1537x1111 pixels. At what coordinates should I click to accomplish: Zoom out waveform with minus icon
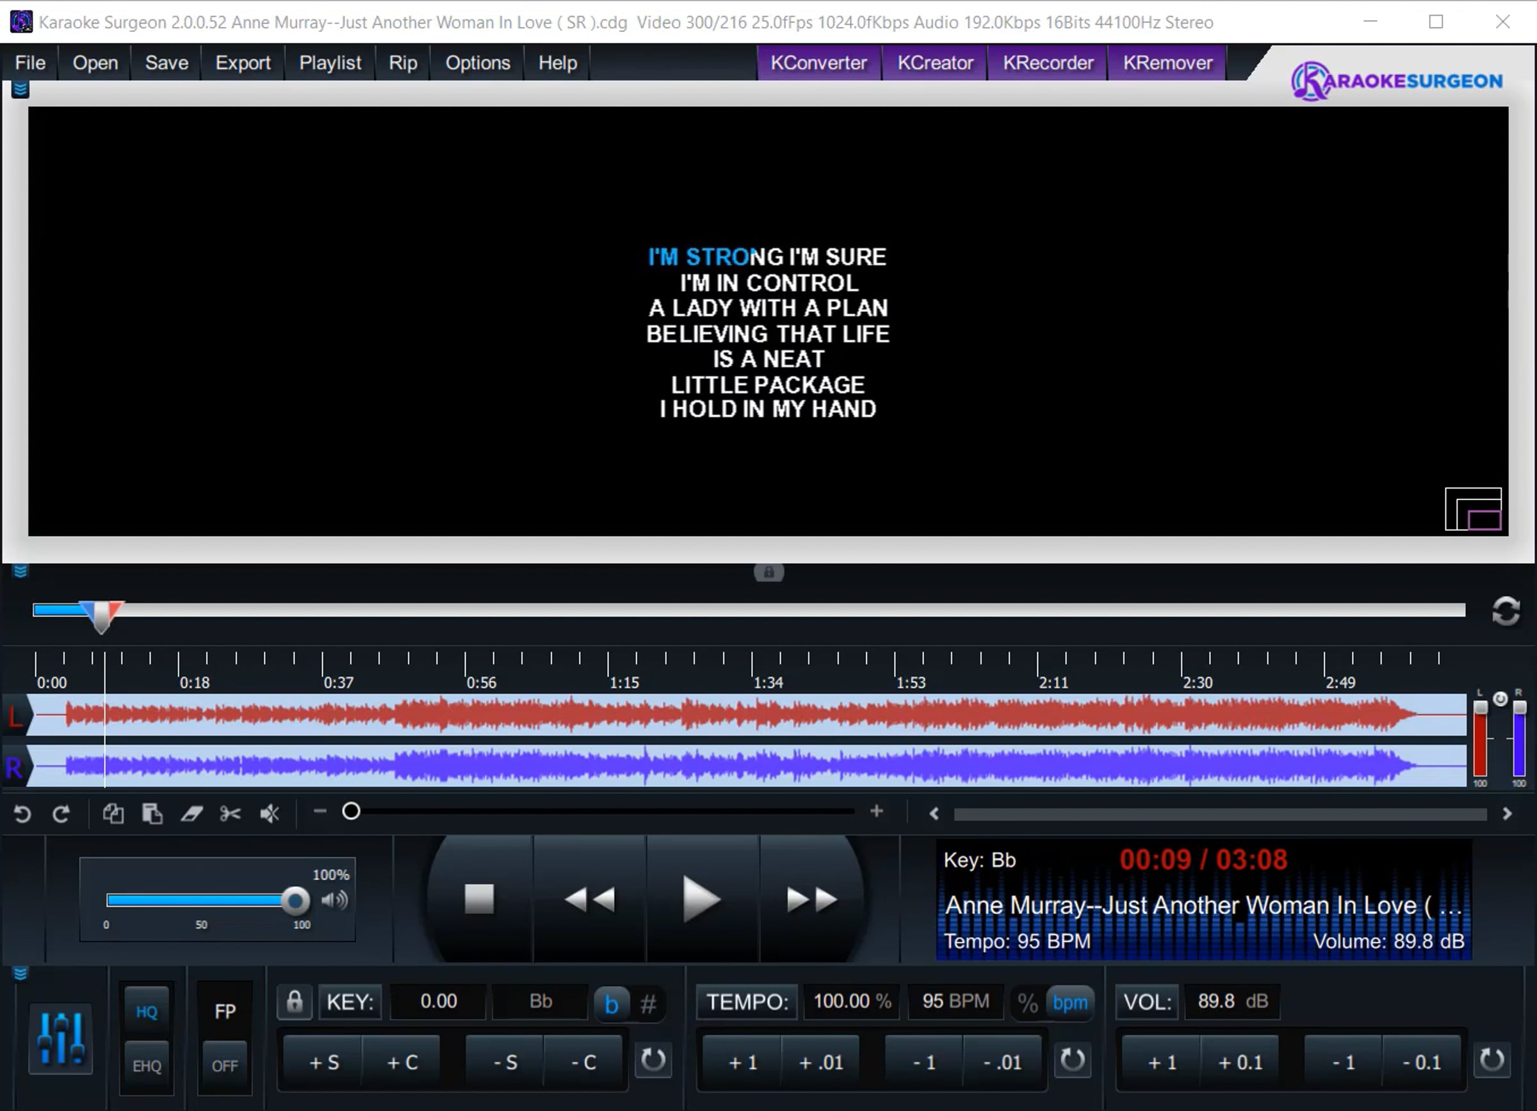[x=320, y=811]
